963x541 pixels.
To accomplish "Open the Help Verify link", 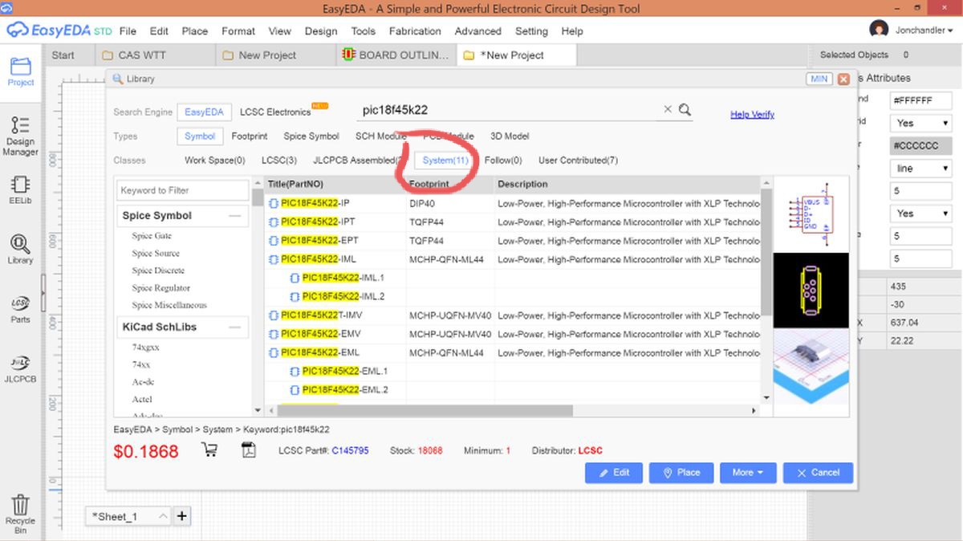I will 752,115.
